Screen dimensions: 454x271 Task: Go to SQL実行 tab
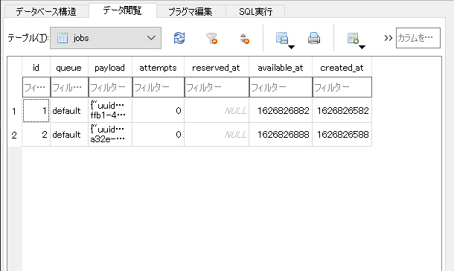255,12
